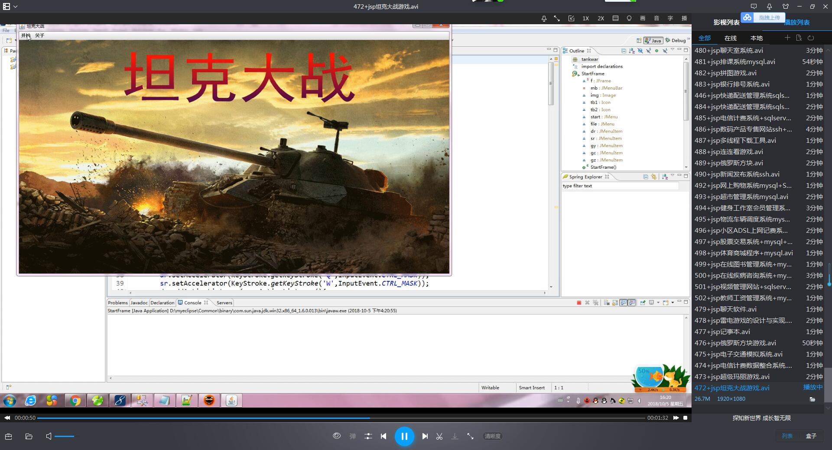
Task: Click the scissors clip-cutting icon
Action: pos(439,436)
